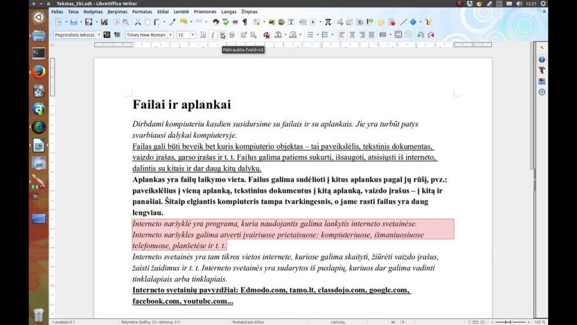The width and height of the screenshot is (577, 325).
Task: Insert a formula (Pi icon)
Action: (x=328, y=23)
